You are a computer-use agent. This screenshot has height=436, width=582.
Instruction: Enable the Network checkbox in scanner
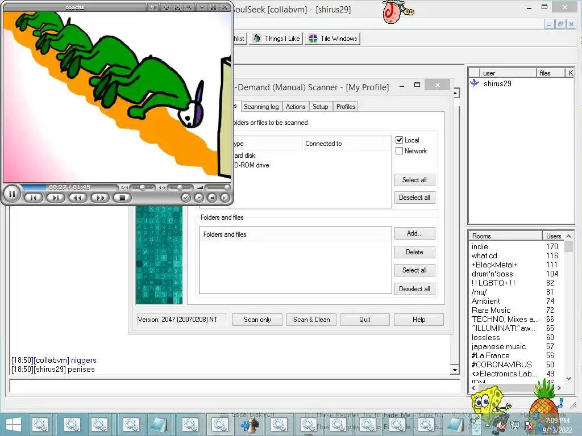coord(400,151)
